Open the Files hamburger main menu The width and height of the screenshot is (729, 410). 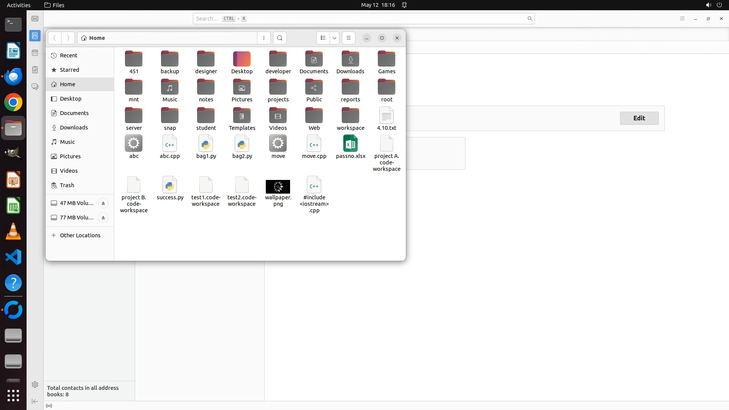(348, 38)
